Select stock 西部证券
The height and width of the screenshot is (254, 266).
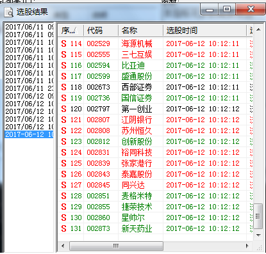pyautogui.click(x=137, y=87)
